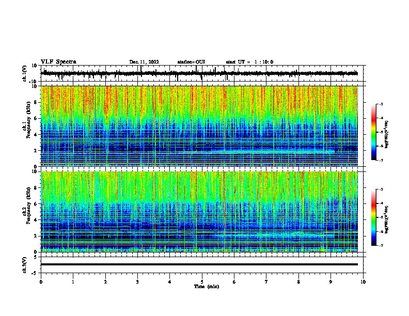Click the "VLF Spectra" plot title
The width and height of the screenshot is (409, 316).
(58, 62)
